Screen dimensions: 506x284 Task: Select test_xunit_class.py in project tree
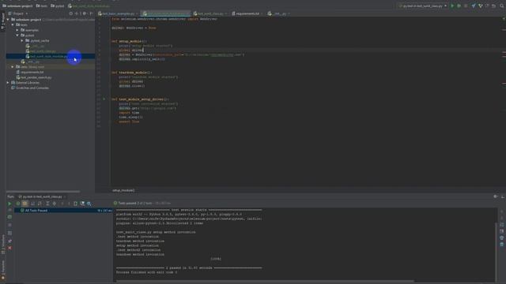[40, 51]
